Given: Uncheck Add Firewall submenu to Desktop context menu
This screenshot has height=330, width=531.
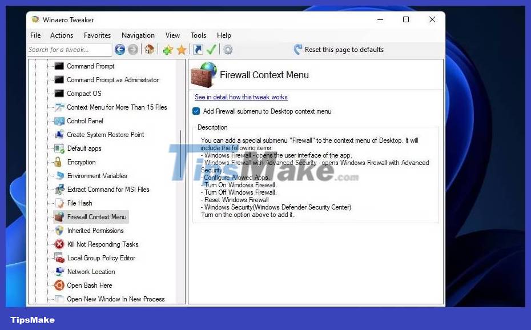Looking at the screenshot, I should (197, 112).
